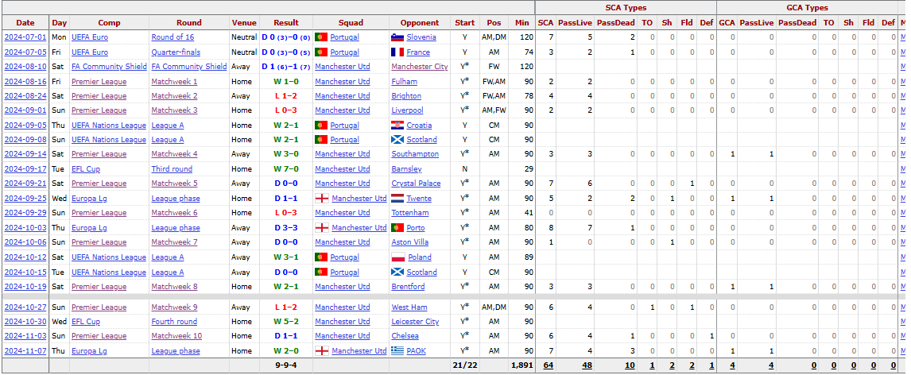Click the total SCA value 64
Viewport: 911px width, 375px height.
548,365
